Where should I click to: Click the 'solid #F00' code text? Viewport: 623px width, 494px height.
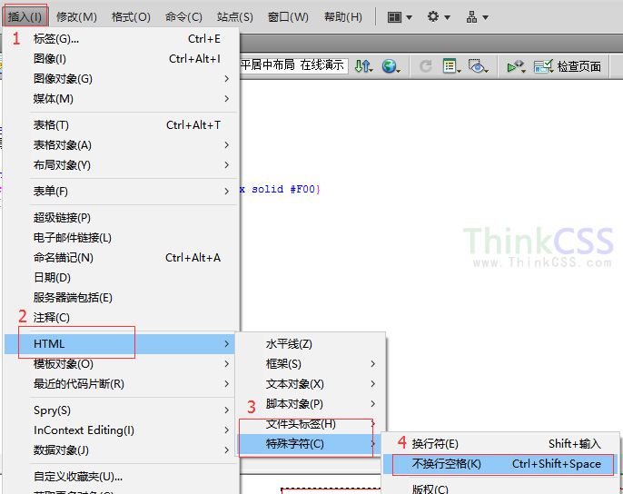point(283,189)
